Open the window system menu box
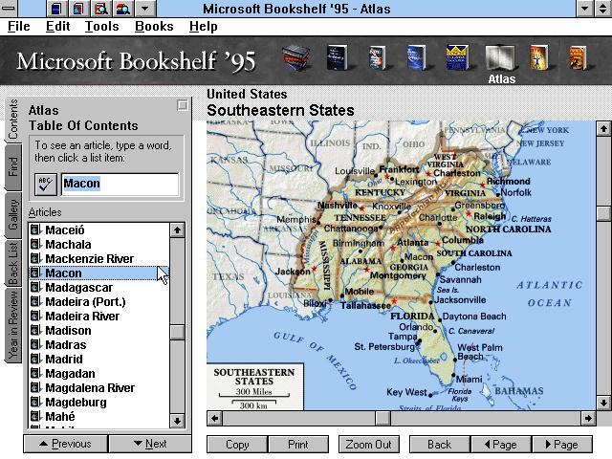 pos(9,9)
